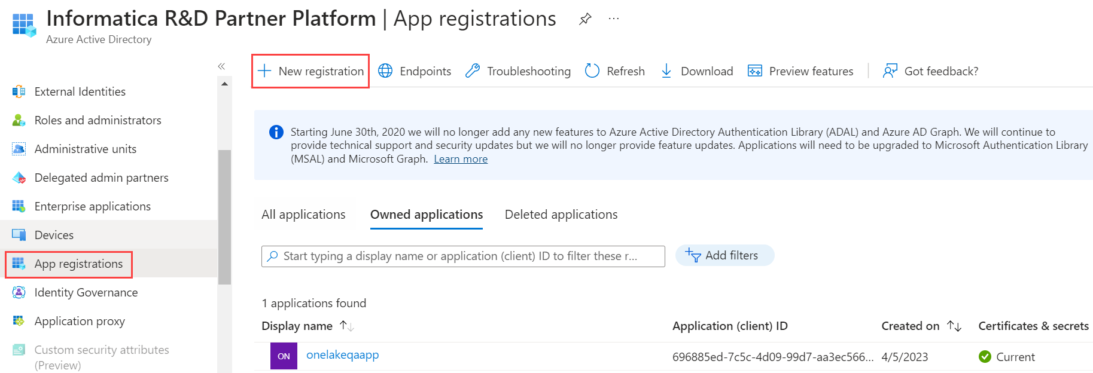Switch to Owned applications tab
This screenshot has height=373, width=1093.
(427, 215)
